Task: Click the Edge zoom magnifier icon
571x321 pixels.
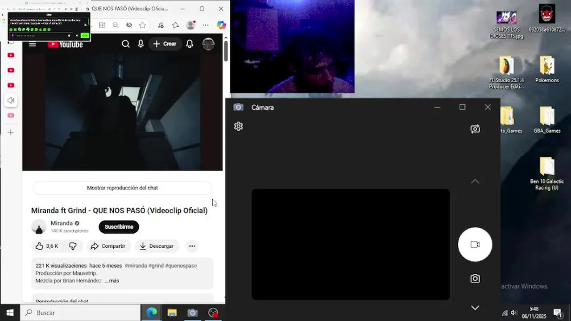Action: [x=116, y=25]
